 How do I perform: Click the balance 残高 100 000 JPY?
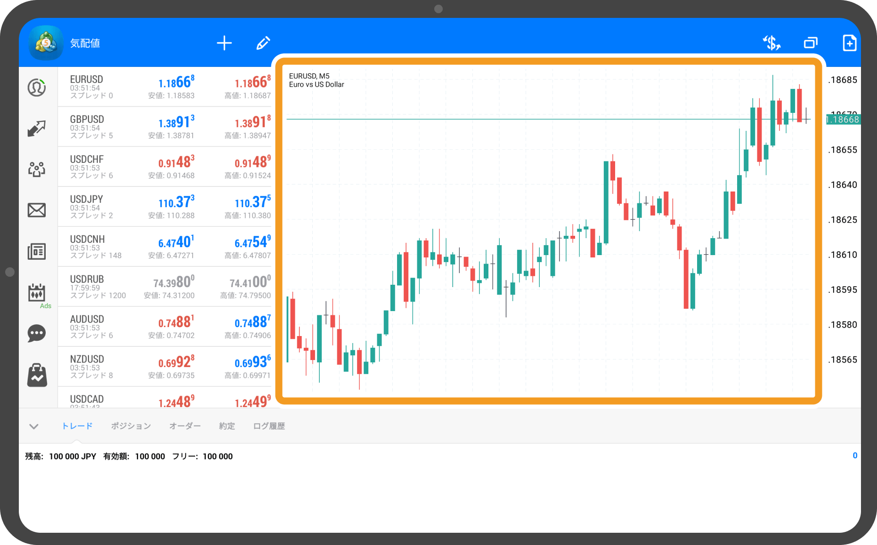tap(60, 456)
